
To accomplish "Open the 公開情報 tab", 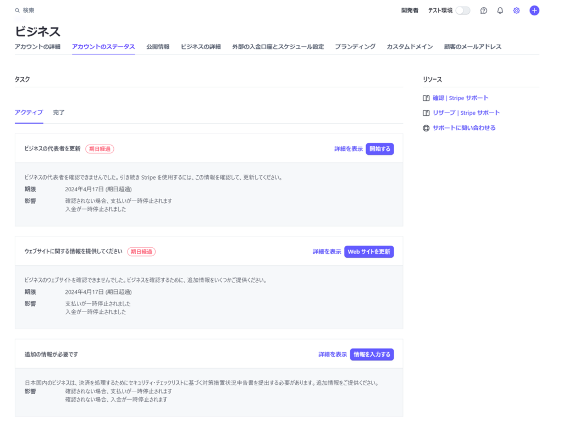I will [x=158, y=47].
